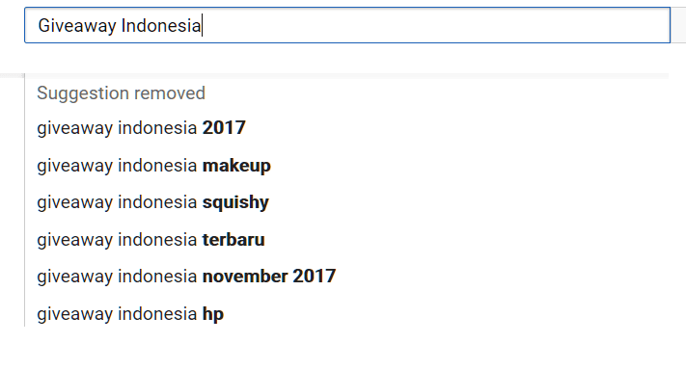Click the bold text 'november 2017'
The height and width of the screenshot is (370, 686).
coord(269,277)
